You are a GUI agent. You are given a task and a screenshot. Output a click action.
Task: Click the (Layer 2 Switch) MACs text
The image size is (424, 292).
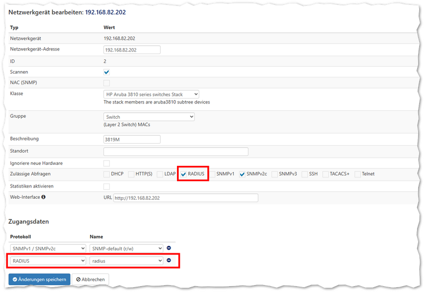click(x=127, y=125)
